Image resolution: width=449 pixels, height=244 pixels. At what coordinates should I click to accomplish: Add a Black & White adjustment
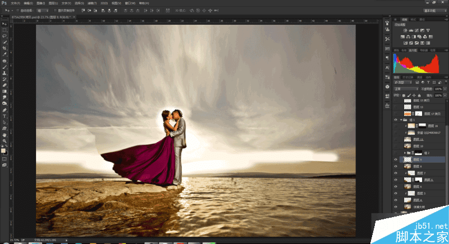pyautogui.click(x=414, y=36)
